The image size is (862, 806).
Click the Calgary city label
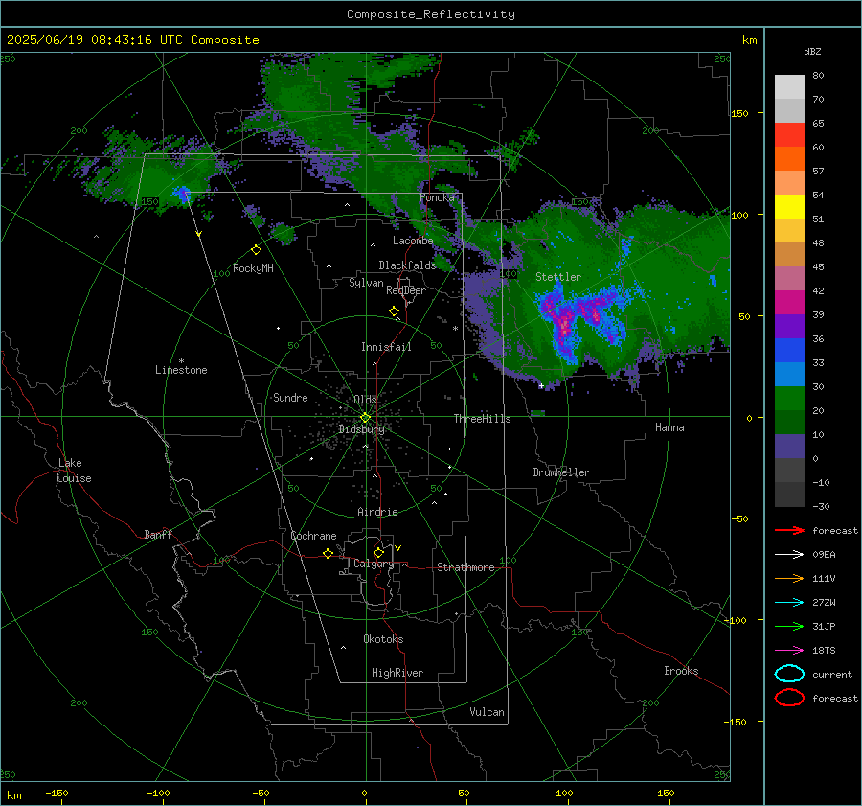374,564
